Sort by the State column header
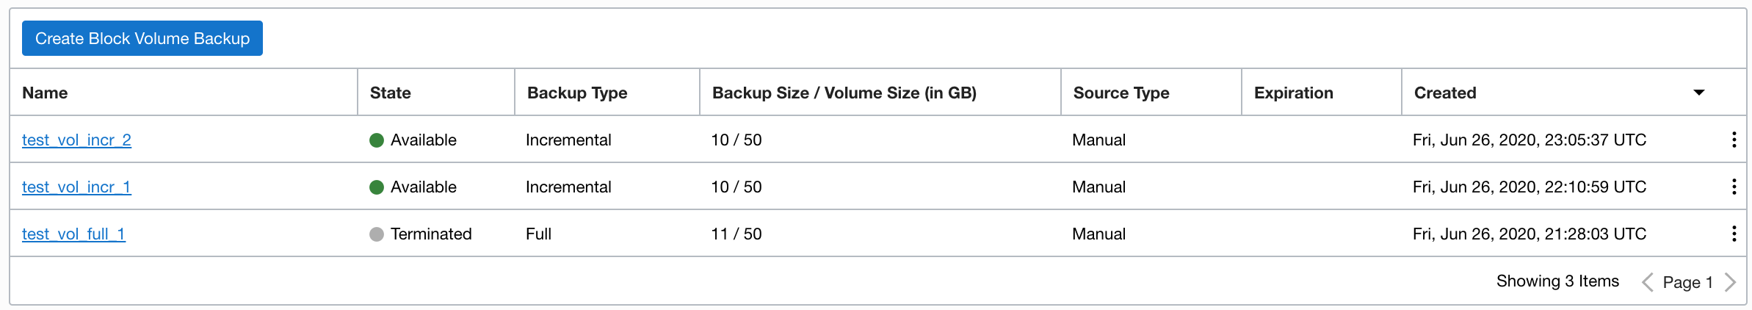 click(390, 93)
